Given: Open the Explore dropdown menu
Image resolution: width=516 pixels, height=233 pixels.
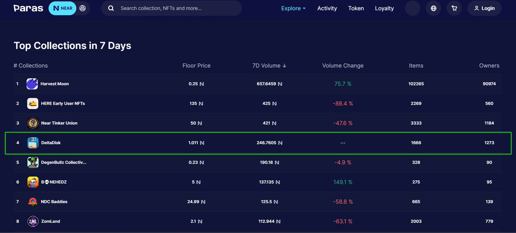Looking at the screenshot, I should (x=293, y=8).
